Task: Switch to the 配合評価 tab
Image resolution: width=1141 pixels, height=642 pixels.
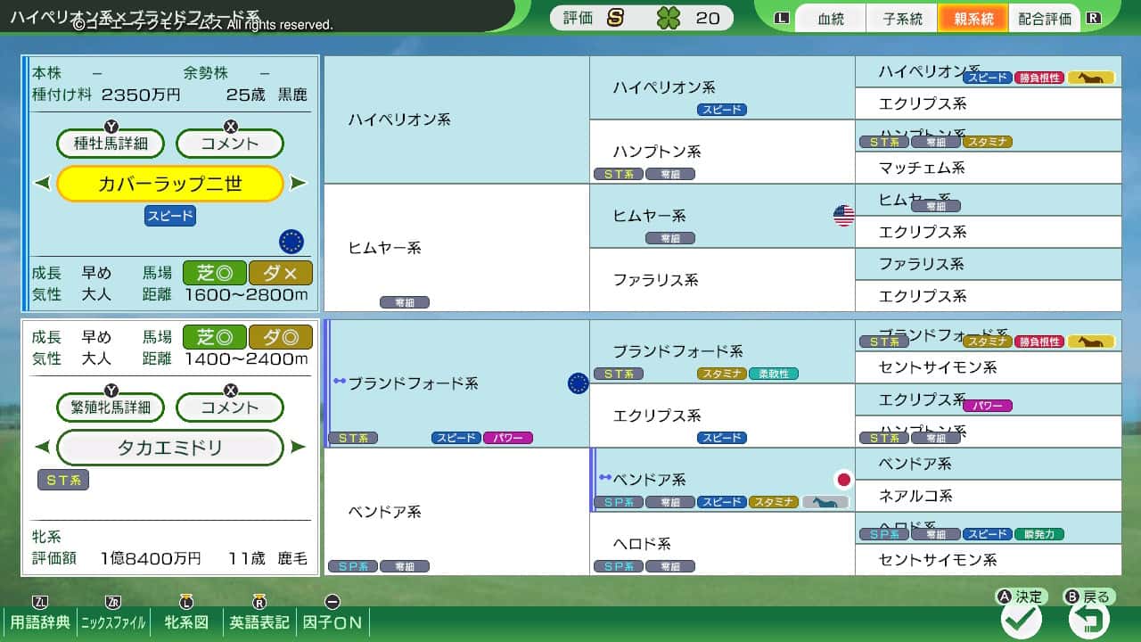Action: tap(1043, 19)
